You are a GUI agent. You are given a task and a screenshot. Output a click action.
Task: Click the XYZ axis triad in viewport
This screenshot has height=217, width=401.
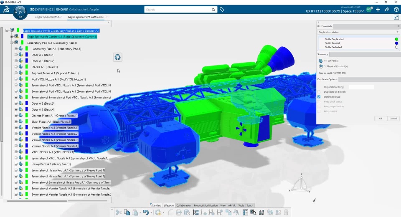pyautogui.click(x=301, y=184)
